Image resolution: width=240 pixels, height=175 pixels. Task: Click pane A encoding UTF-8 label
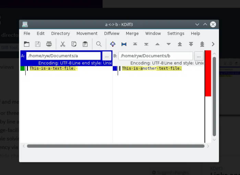55,63
